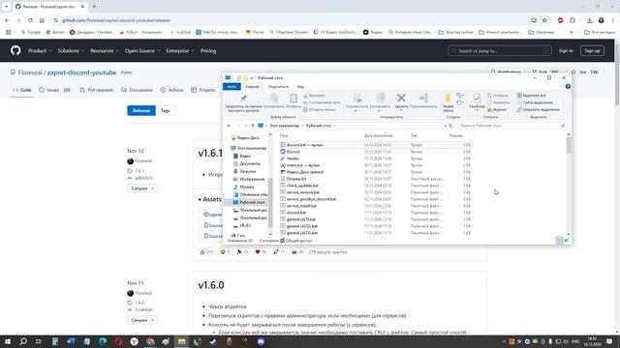Click the Discord icon on the taskbar
The width and height of the screenshot is (620, 348).
pos(261,341)
